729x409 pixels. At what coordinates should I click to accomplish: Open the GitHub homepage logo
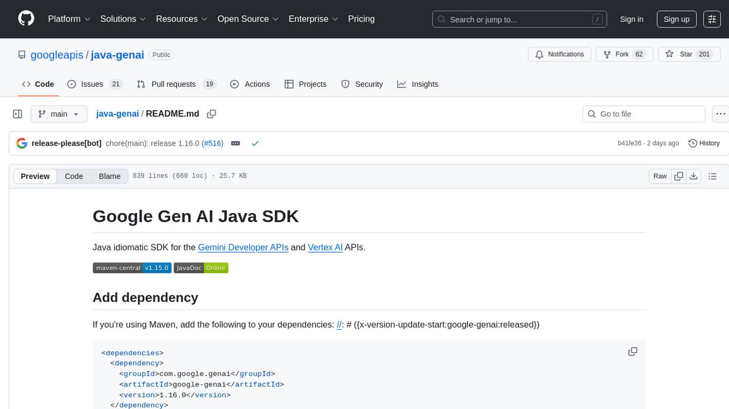[26, 19]
